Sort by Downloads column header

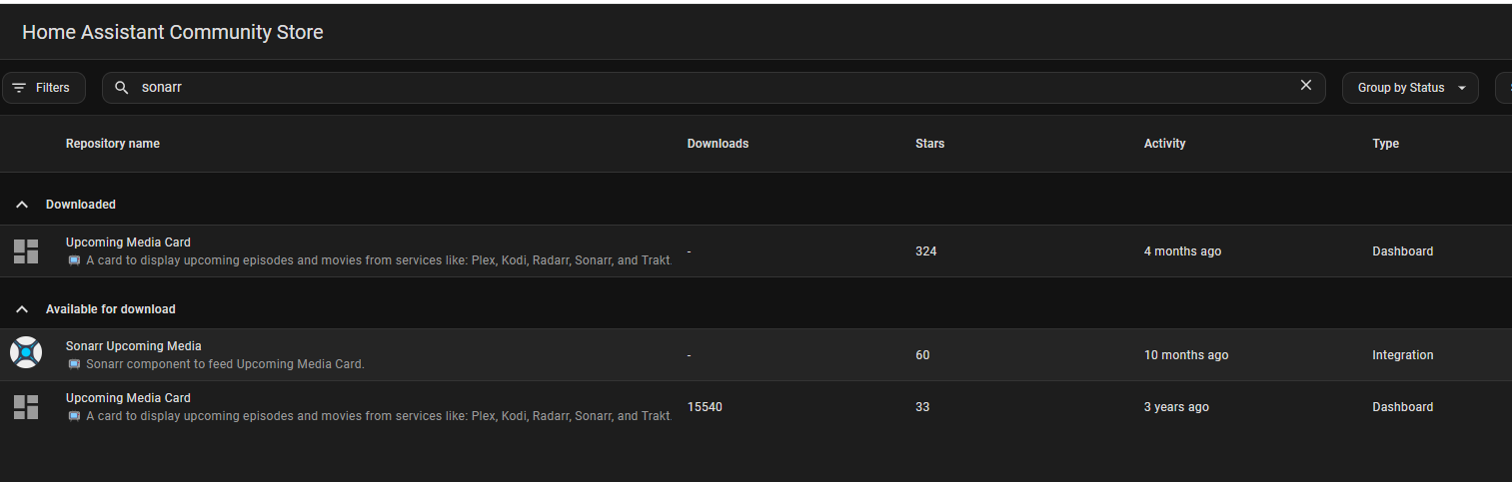pyautogui.click(x=718, y=144)
